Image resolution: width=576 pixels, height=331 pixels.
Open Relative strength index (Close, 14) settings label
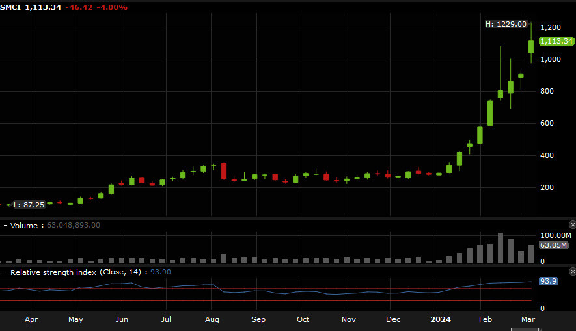[x=78, y=272]
